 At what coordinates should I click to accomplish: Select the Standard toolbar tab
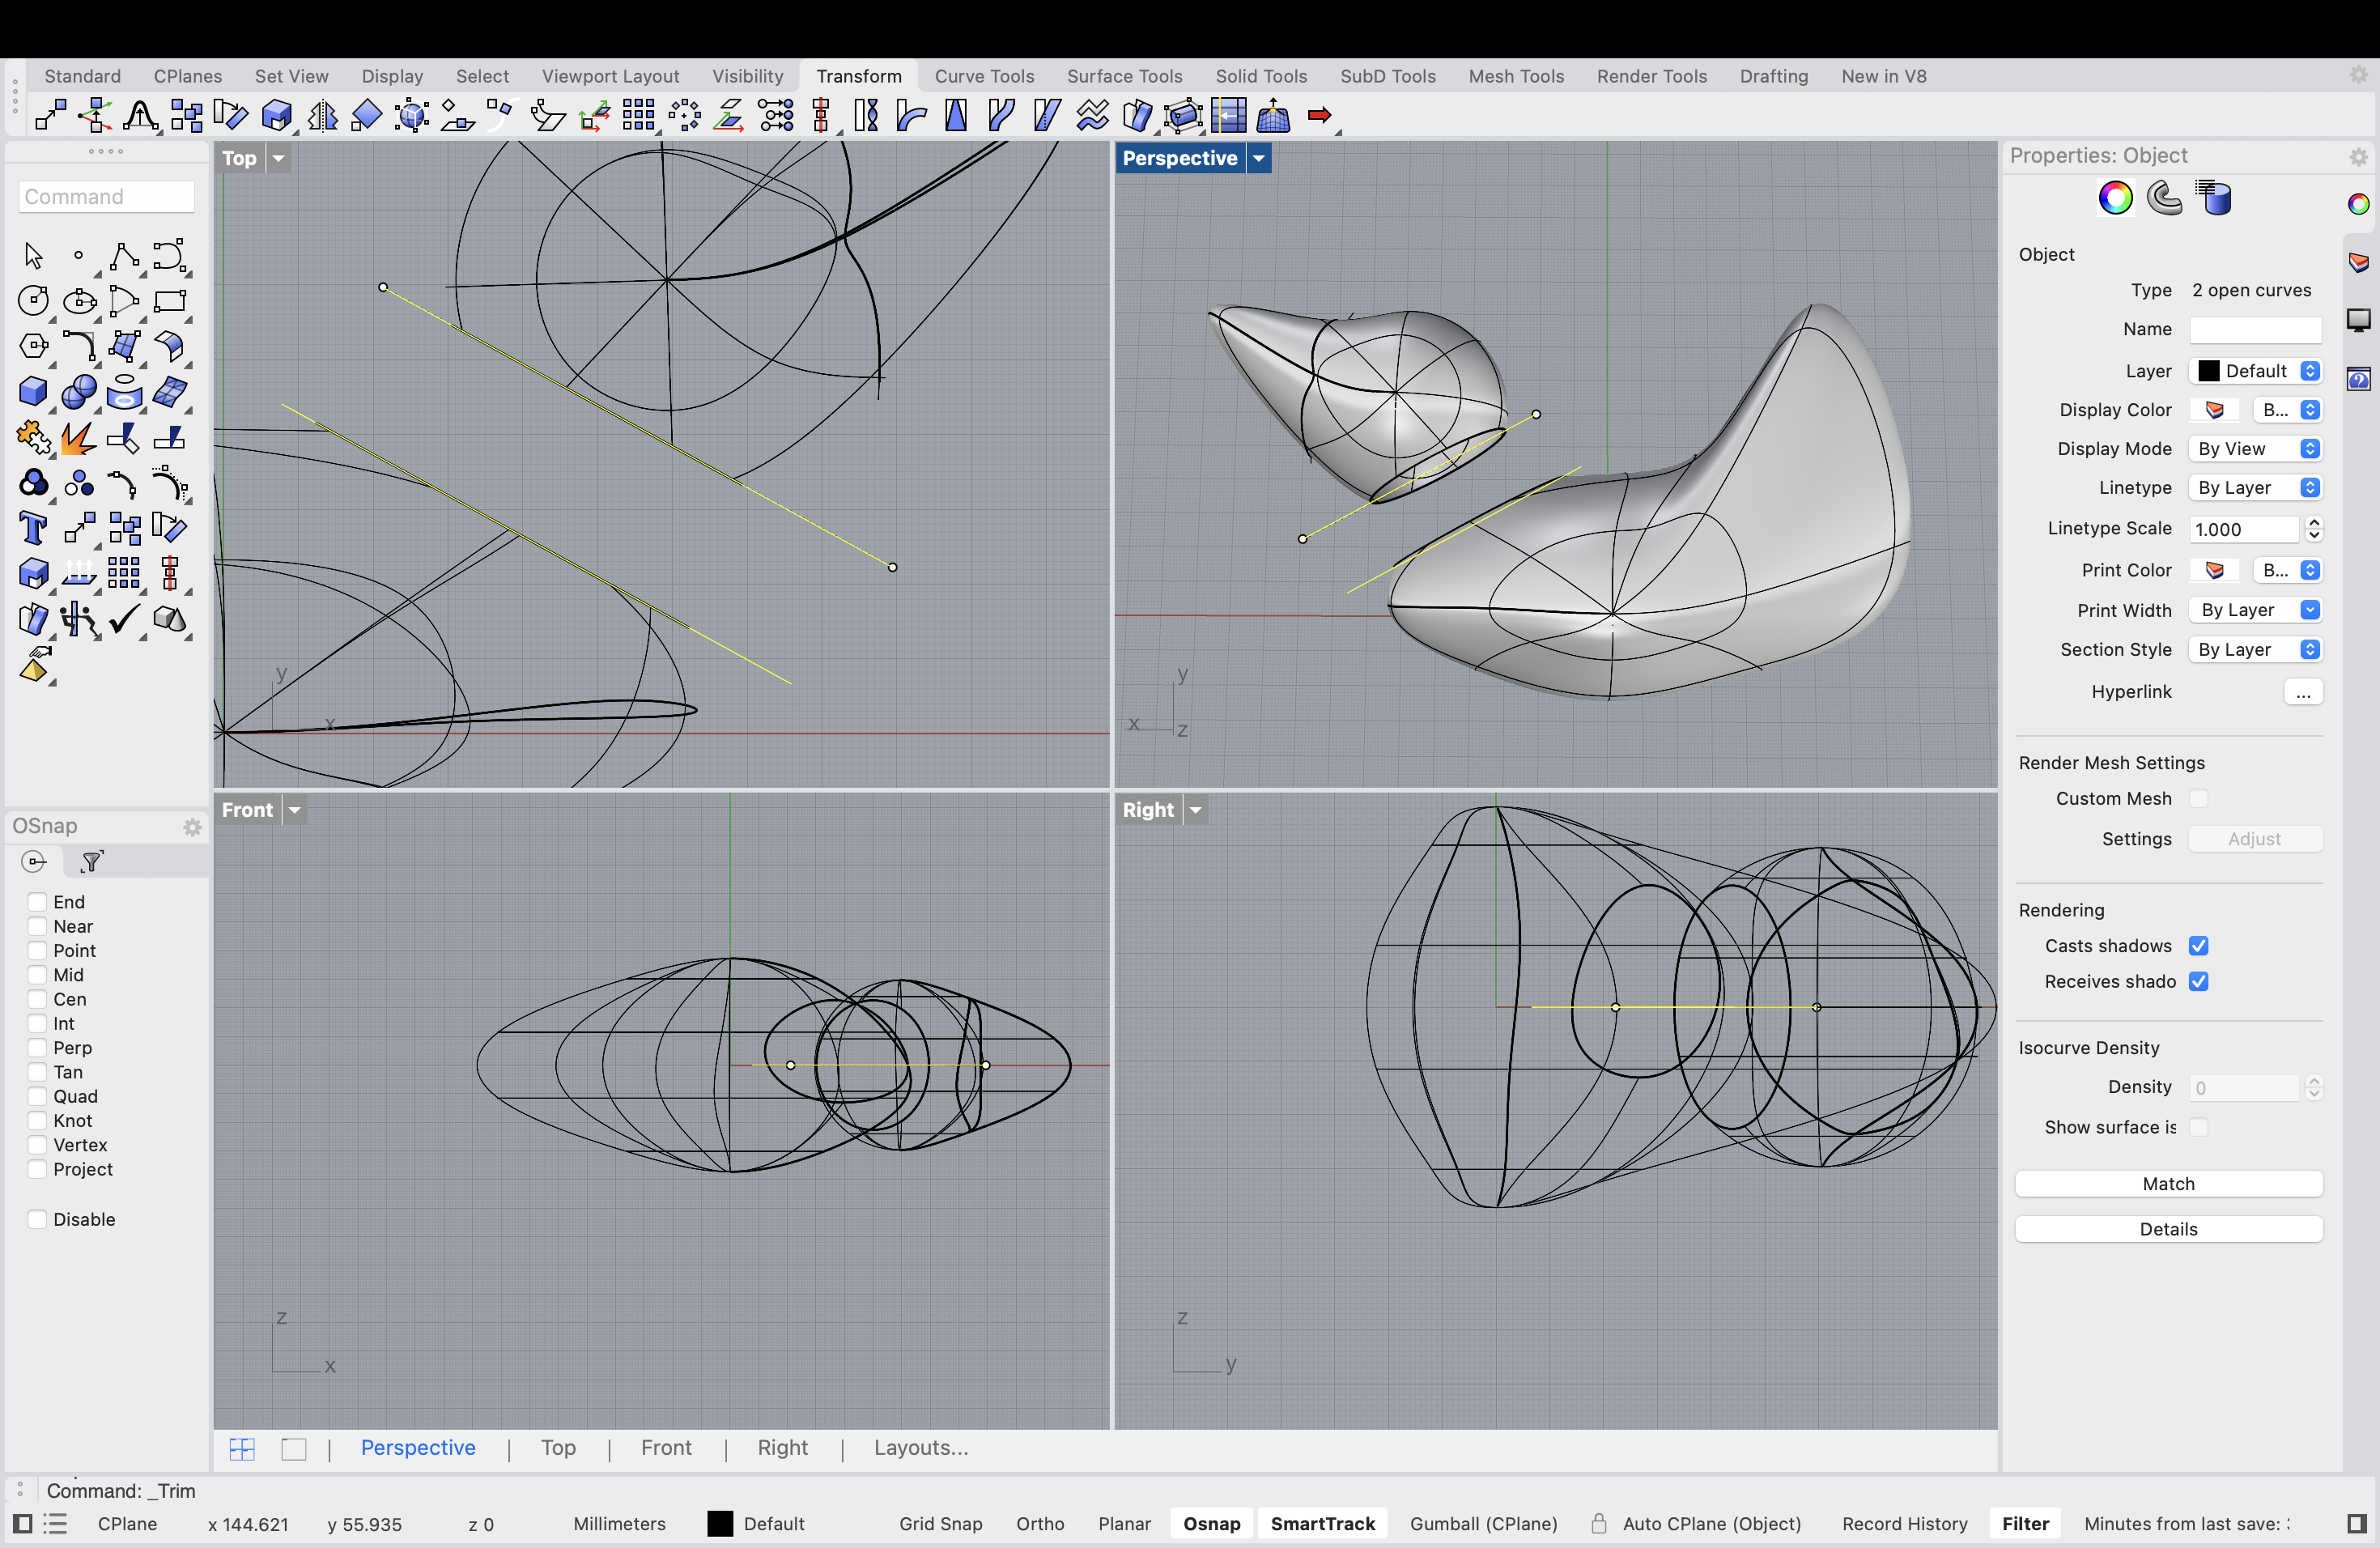pos(82,76)
